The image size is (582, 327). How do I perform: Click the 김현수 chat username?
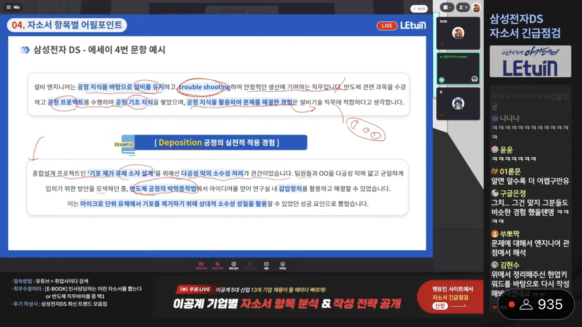[x=510, y=265]
